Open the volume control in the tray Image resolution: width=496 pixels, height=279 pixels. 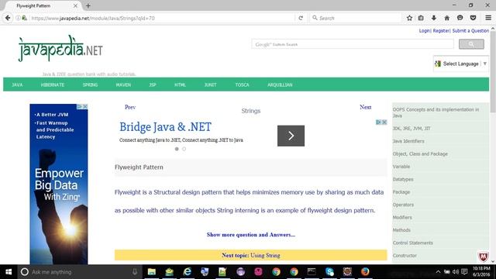[x=456, y=272]
